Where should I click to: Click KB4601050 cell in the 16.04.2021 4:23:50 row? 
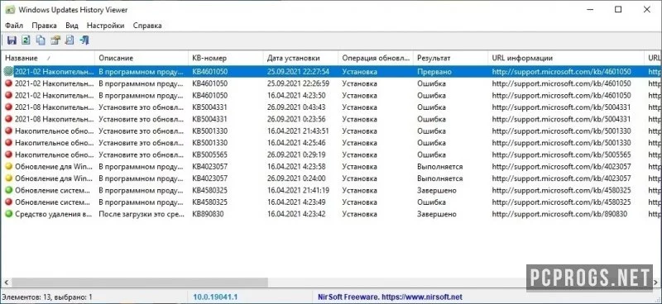coord(210,95)
